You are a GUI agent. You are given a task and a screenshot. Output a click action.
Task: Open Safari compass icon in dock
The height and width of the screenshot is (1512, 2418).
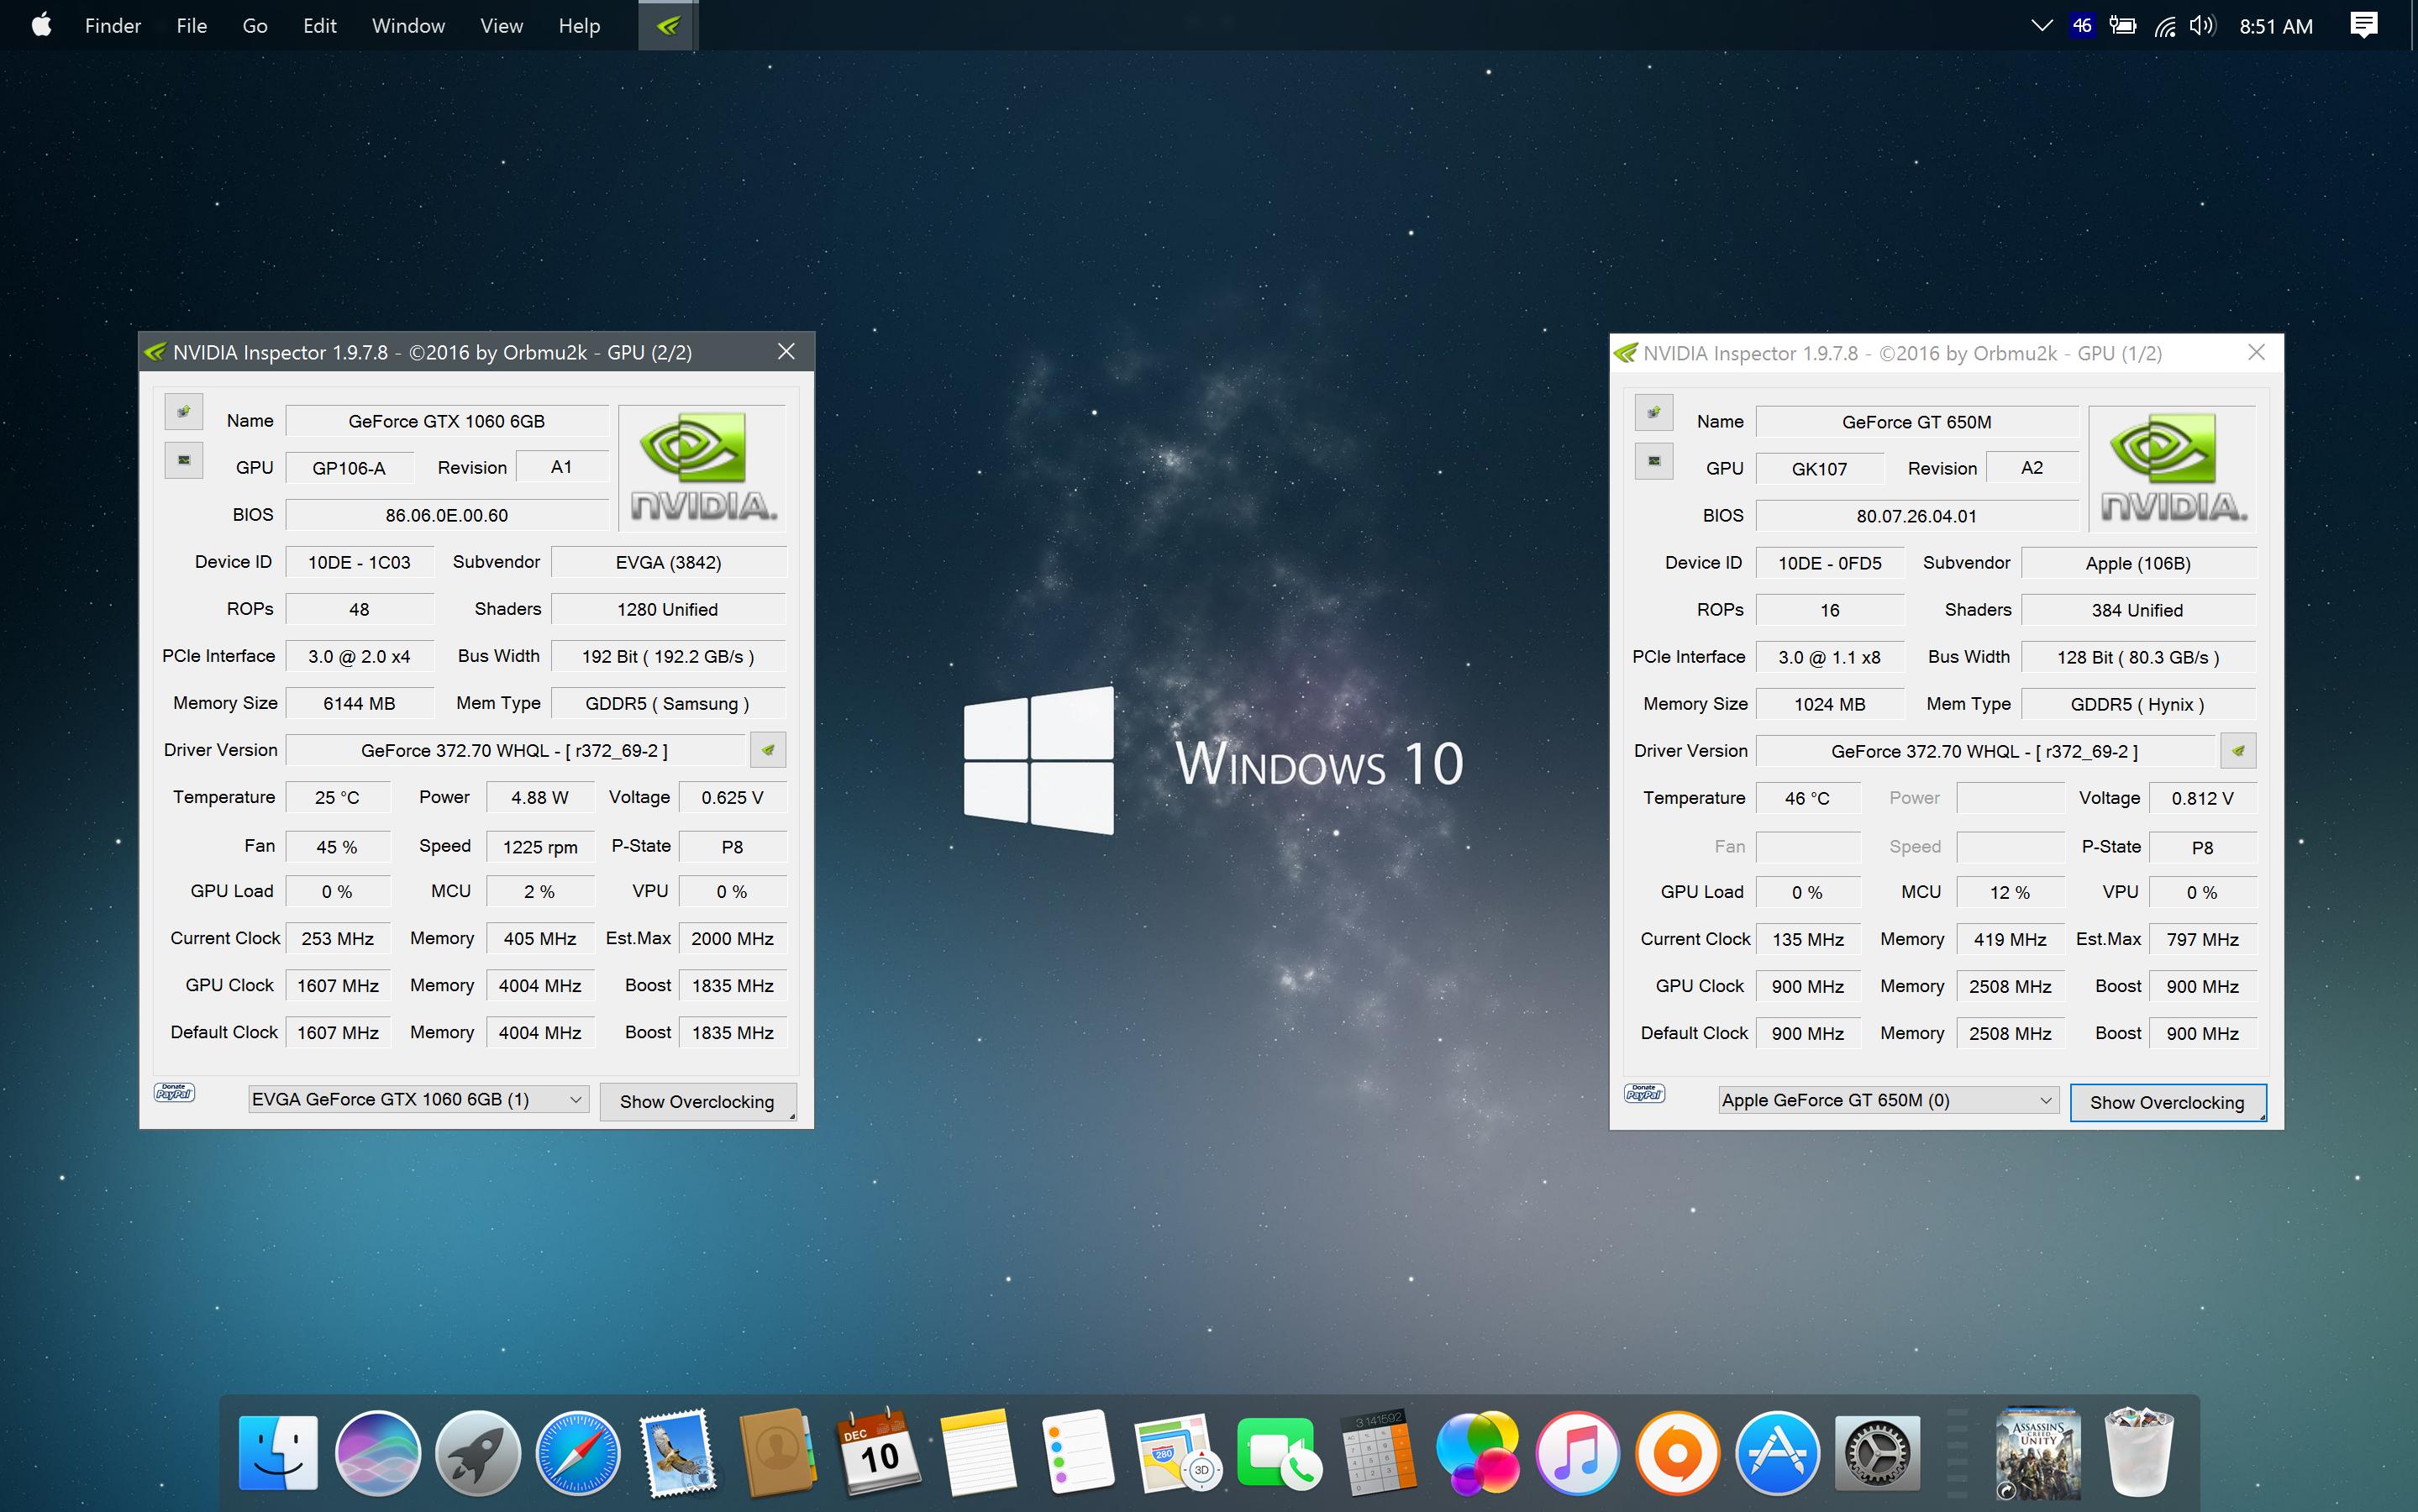(x=578, y=1453)
